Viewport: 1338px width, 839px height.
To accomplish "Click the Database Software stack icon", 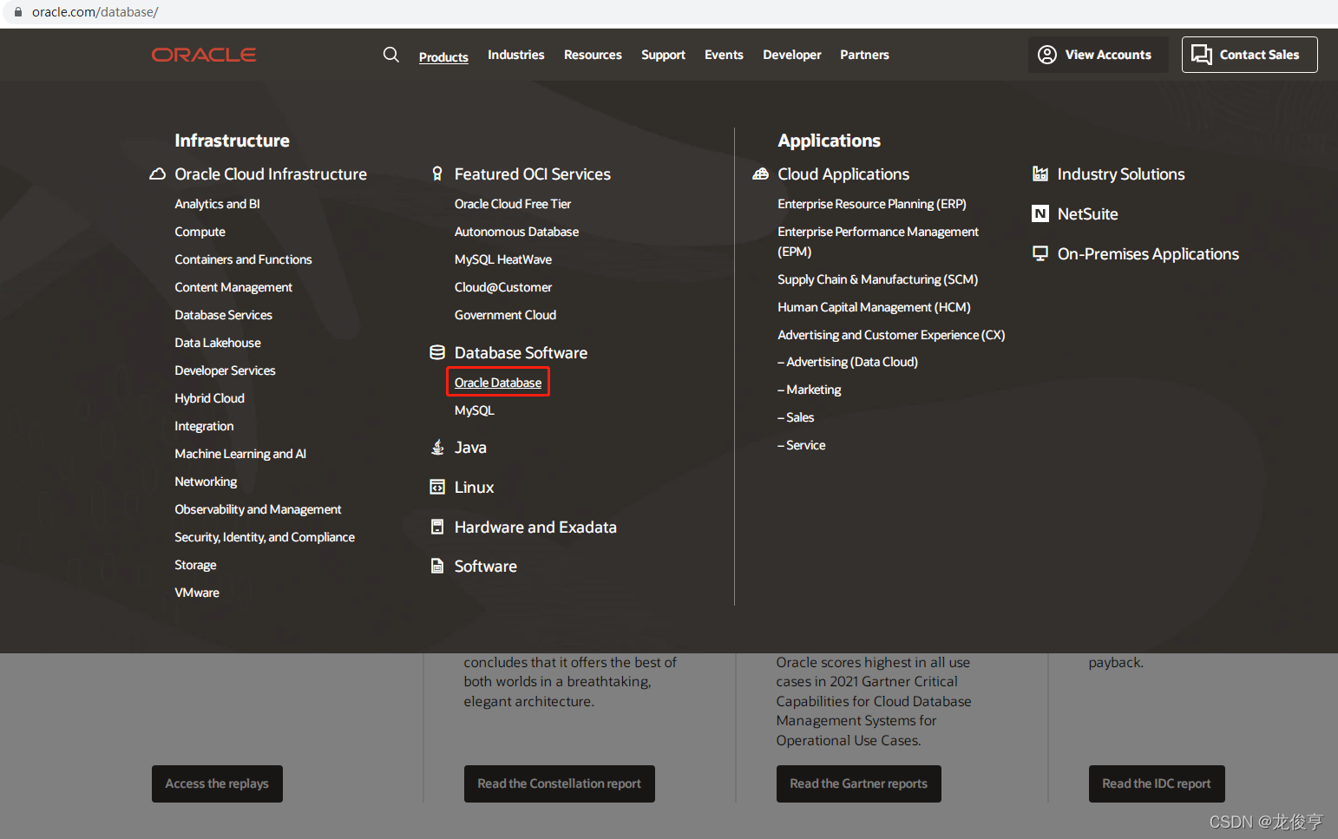I will (437, 352).
